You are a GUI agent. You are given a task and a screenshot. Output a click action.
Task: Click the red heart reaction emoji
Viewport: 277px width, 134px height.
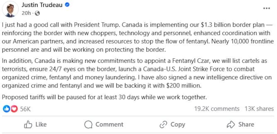(x=14, y=109)
